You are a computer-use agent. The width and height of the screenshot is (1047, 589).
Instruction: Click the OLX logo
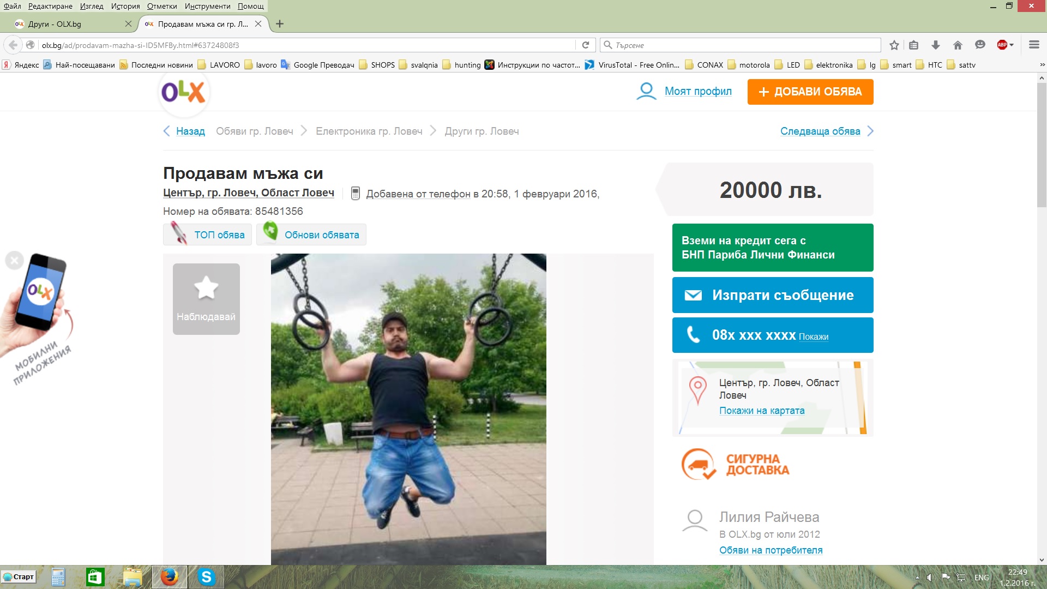(x=183, y=92)
